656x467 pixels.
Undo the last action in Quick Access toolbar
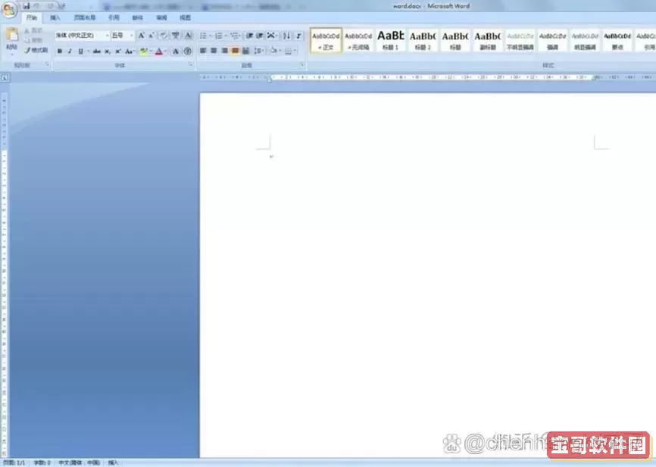point(36,6)
